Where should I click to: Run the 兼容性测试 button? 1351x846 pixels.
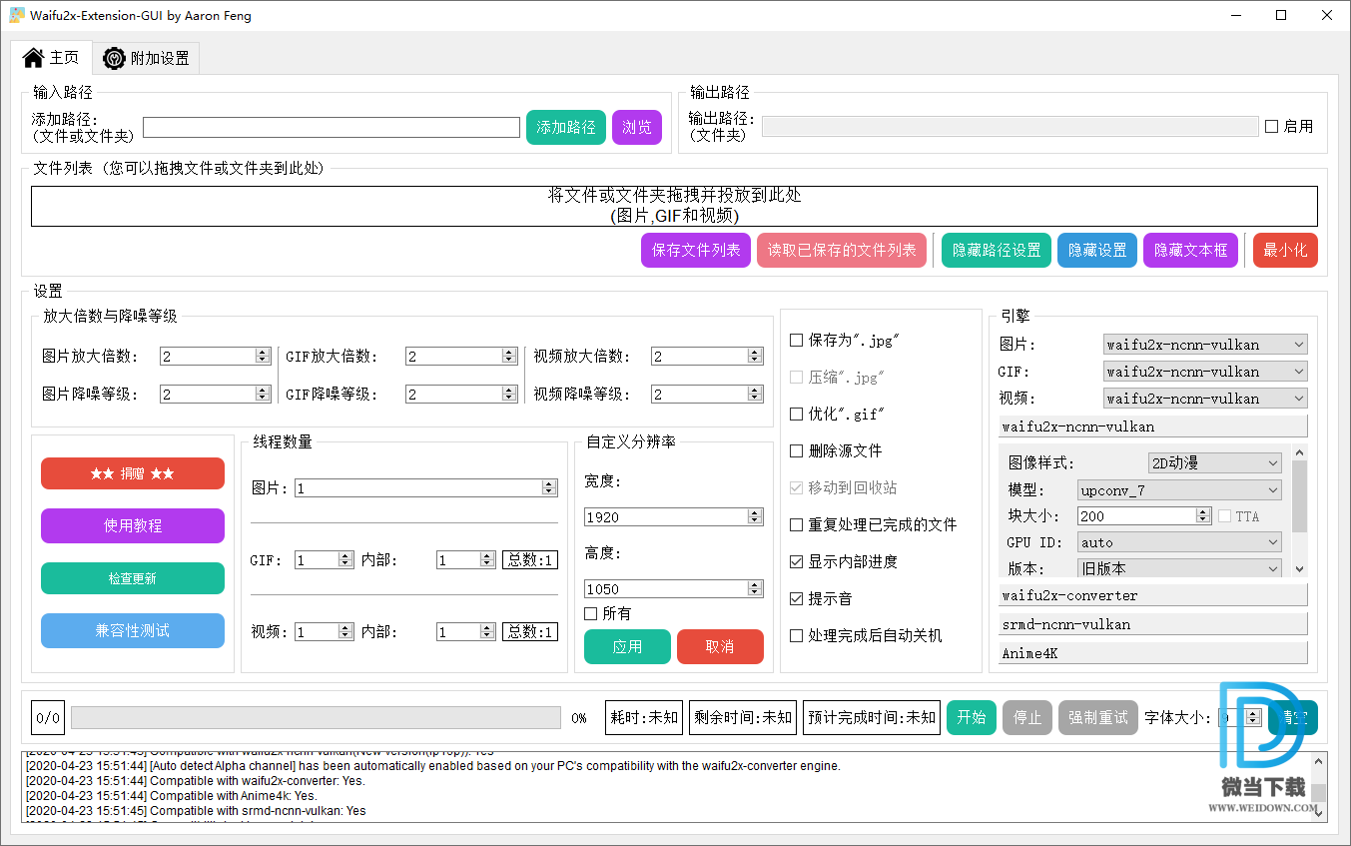click(133, 631)
